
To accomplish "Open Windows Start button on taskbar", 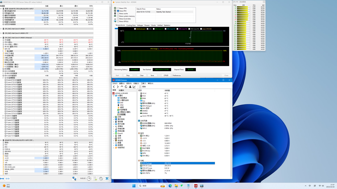I will click(x=134, y=186).
